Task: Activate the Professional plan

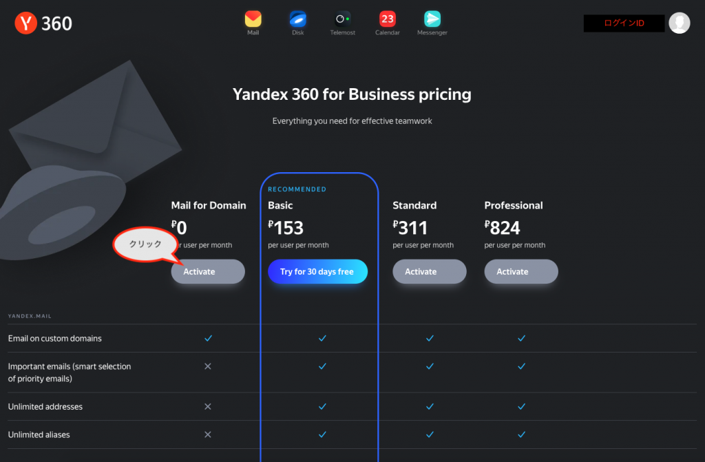Action: click(521, 271)
